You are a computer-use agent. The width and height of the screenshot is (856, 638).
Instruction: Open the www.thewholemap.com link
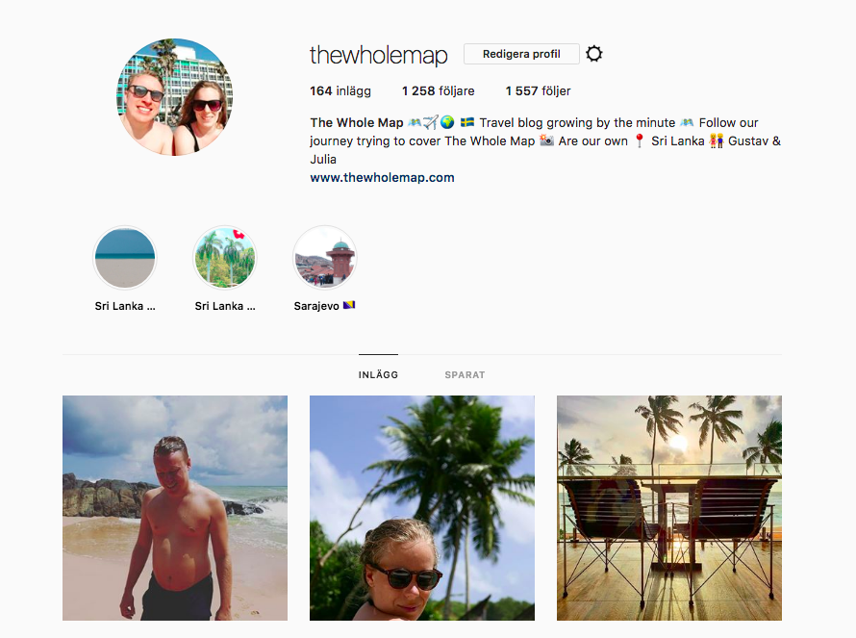pyautogui.click(x=382, y=177)
